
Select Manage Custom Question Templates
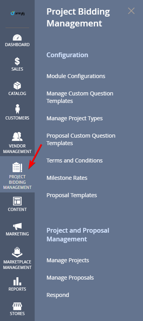coord(80,97)
